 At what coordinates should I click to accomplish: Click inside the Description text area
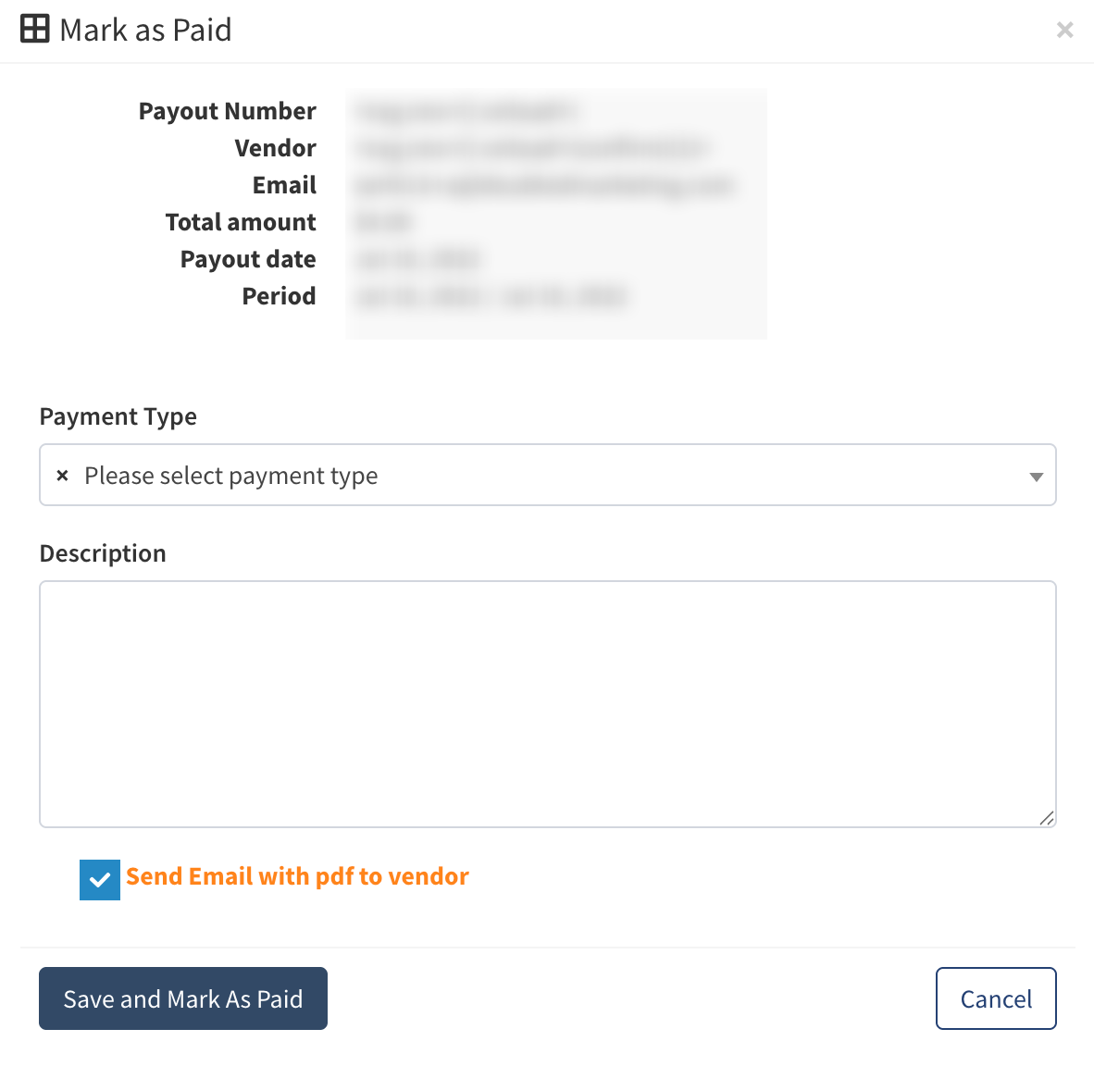pos(548,704)
